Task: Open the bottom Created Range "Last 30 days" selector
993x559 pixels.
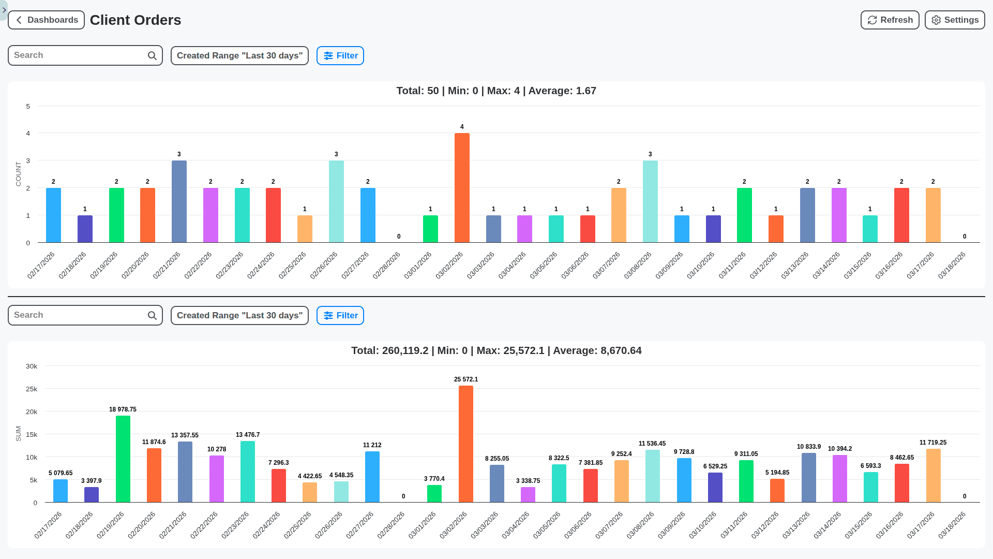Action: click(x=239, y=315)
